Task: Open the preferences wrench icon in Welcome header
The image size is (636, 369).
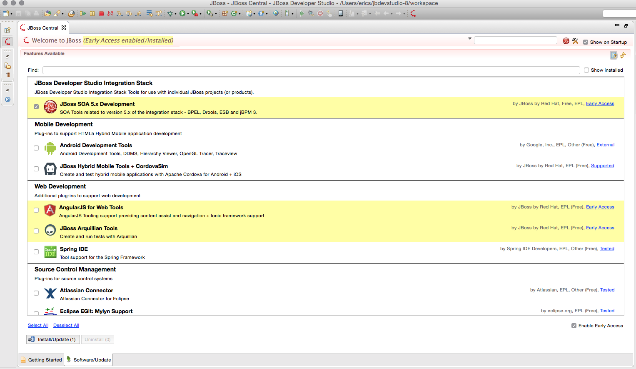Action: (575, 41)
